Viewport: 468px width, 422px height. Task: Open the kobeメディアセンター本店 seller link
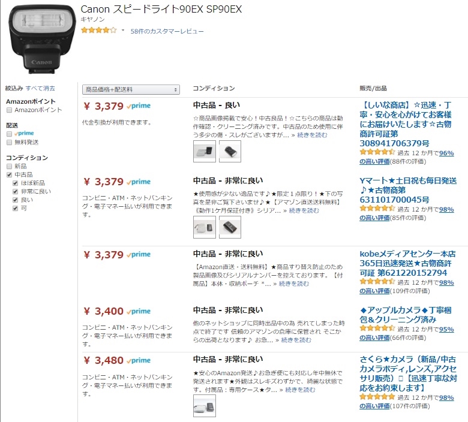coord(407,254)
